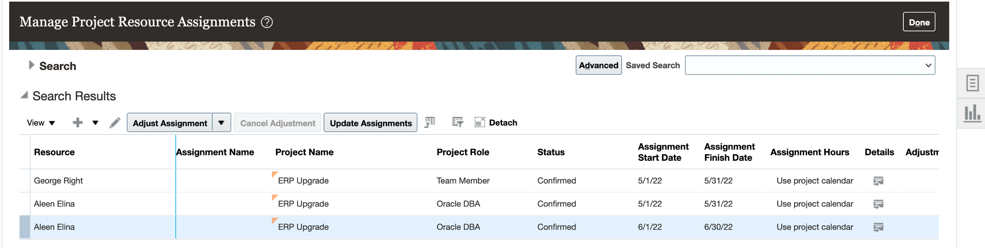Click the Done button
The width and height of the screenshot is (985, 248).
click(919, 22)
